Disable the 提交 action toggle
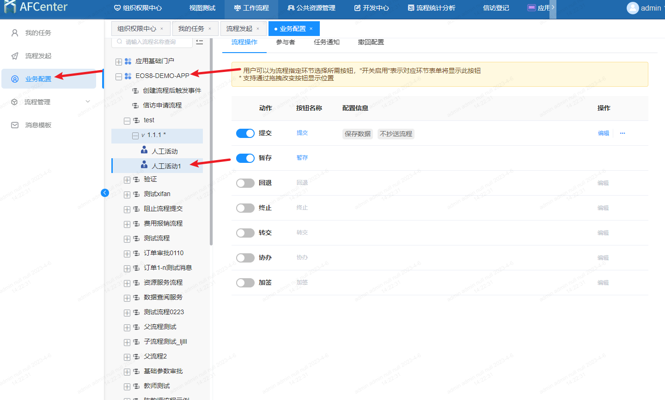Screen dimensions: 665x400 click(x=245, y=133)
